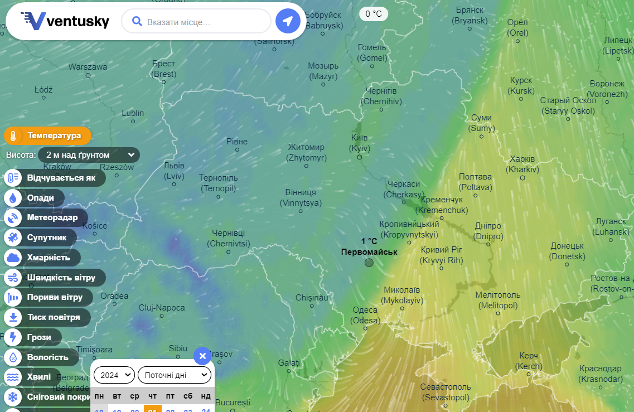Click the Гомель (Gomel) city label
Viewport: 634px width, 412px height.
[372, 52]
